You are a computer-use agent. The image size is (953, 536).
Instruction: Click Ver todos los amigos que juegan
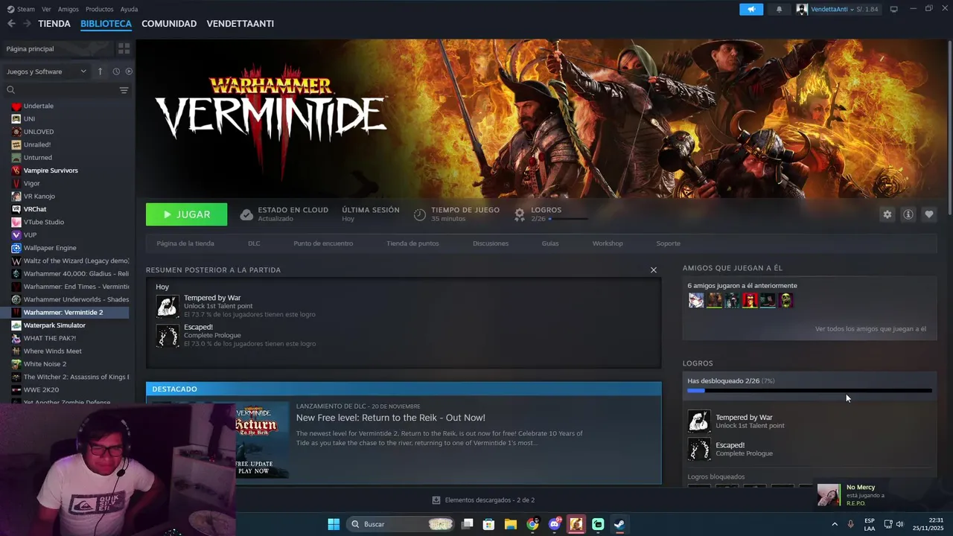(x=870, y=329)
